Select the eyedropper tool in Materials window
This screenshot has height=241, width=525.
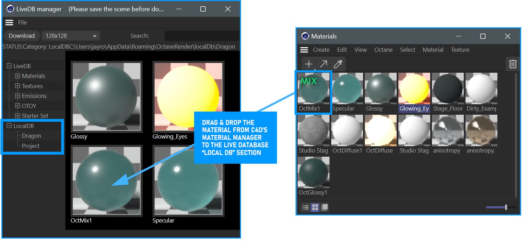(338, 64)
